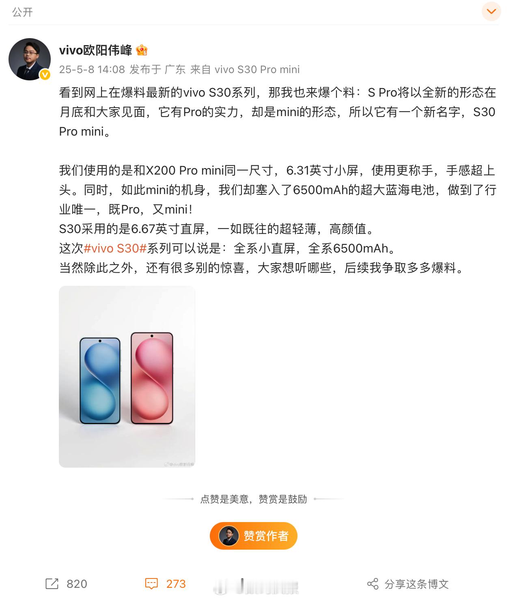
Task: Click the 公开 visibility label
Action: click(23, 12)
